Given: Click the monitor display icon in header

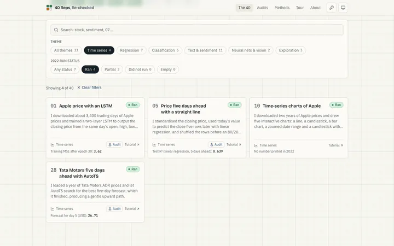Looking at the screenshot, I should [x=343, y=8].
